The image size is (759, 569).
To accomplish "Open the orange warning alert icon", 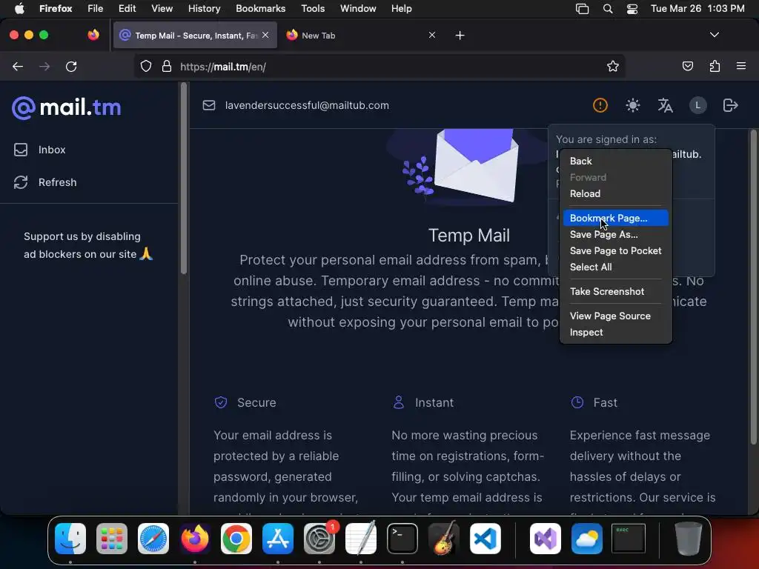I will (x=600, y=105).
